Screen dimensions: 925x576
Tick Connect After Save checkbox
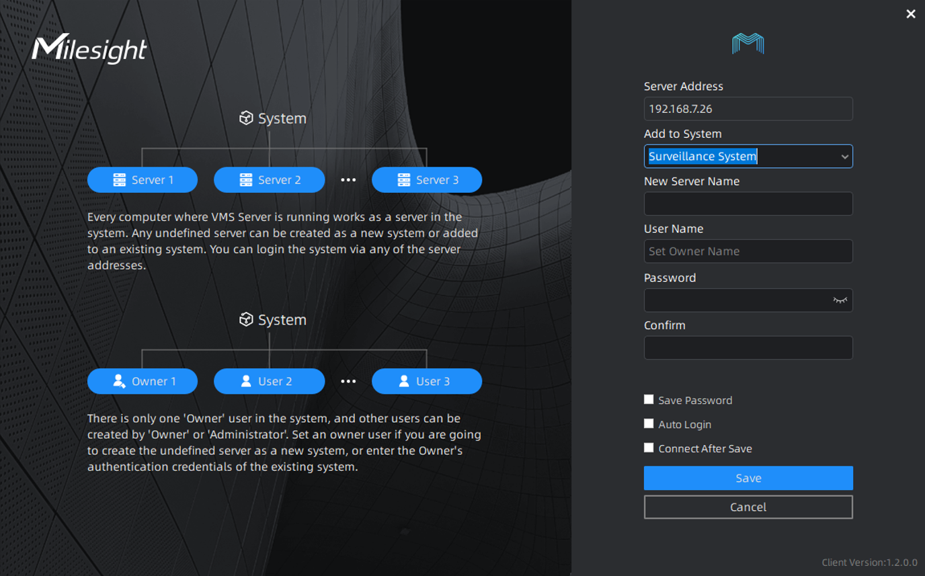click(x=649, y=448)
